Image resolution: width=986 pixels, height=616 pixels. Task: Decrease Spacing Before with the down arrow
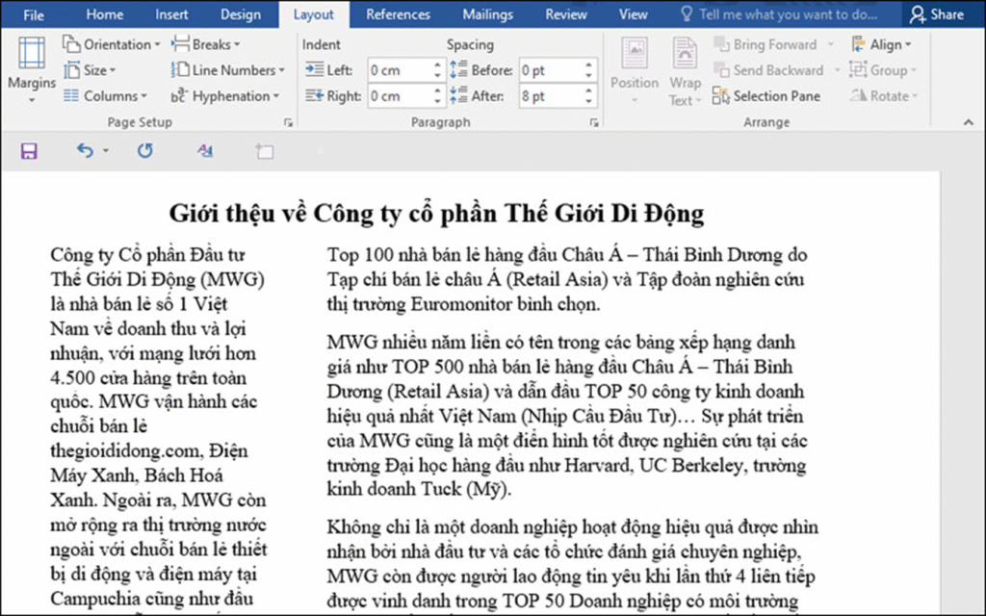(x=589, y=76)
